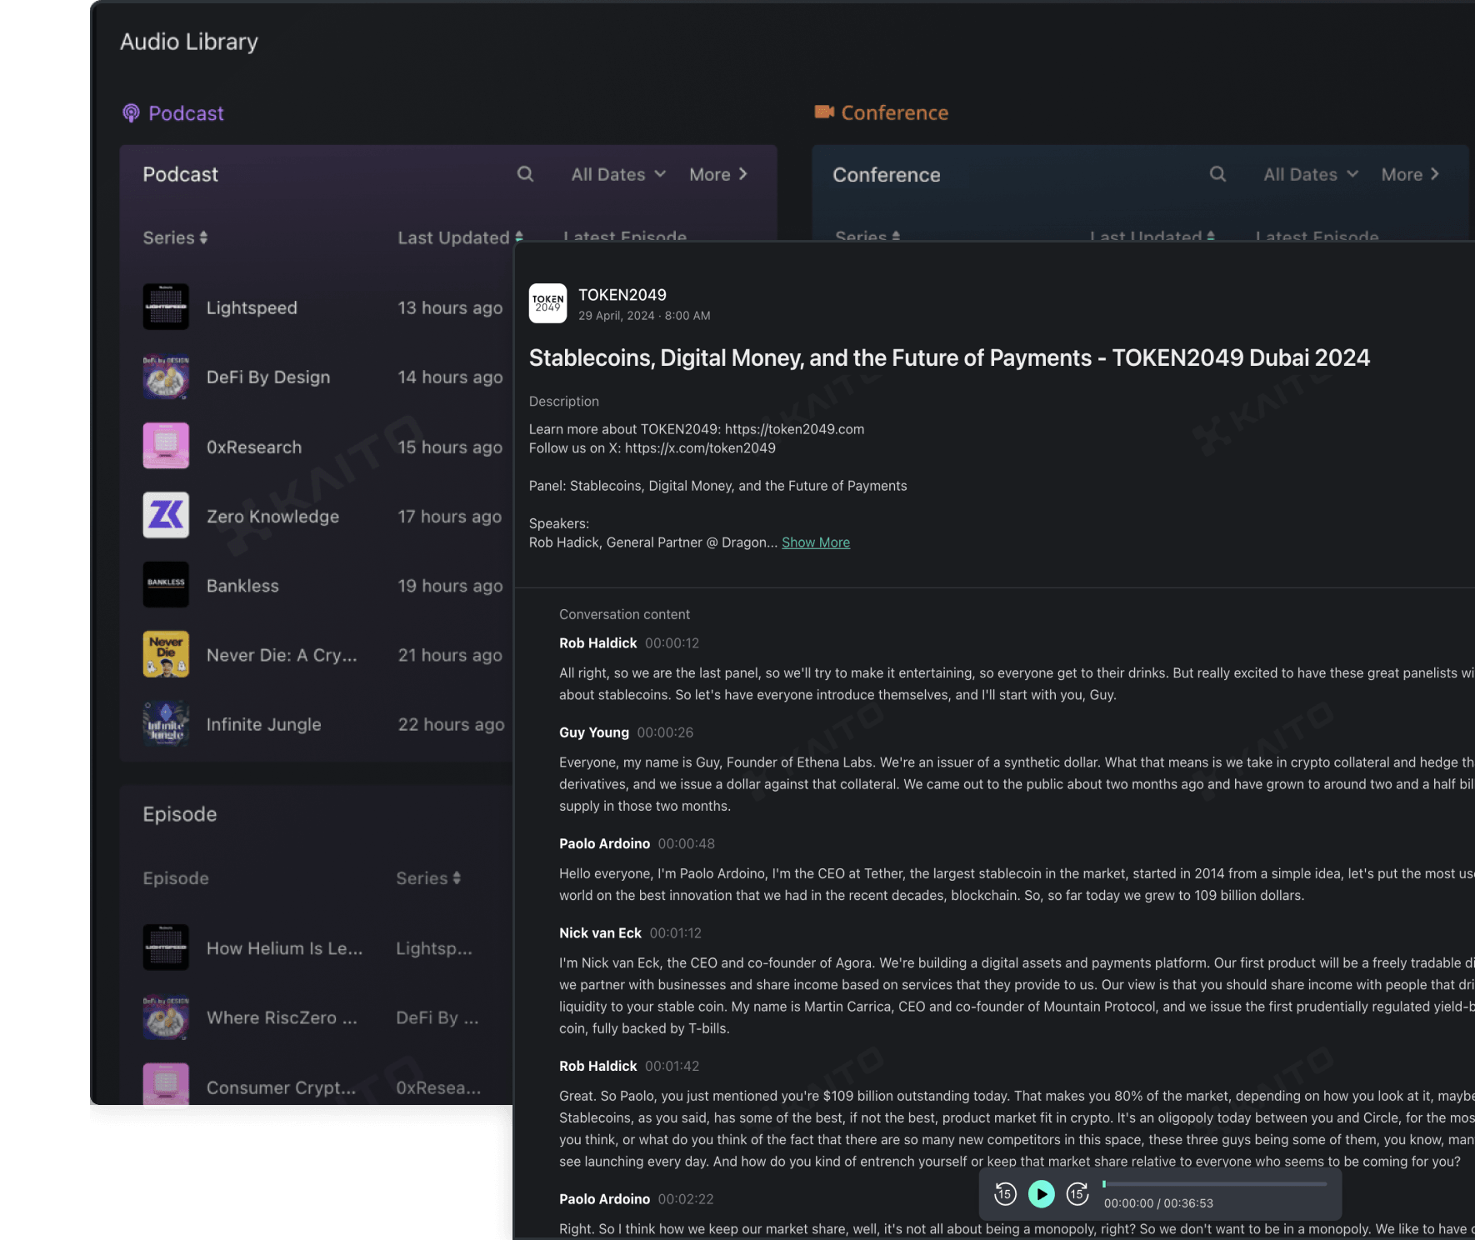Open episode How Helium Is Le...
Viewport: 1475px width, 1240px height.
click(284, 948)
